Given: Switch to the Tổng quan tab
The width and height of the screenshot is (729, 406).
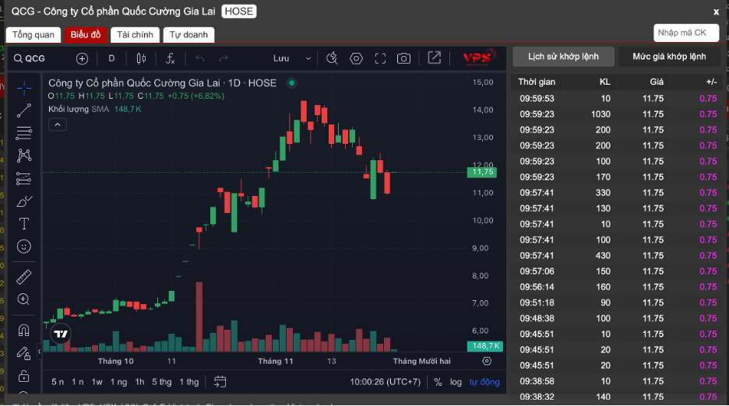Looking at the screenshot, I should [x=33, y=35].
